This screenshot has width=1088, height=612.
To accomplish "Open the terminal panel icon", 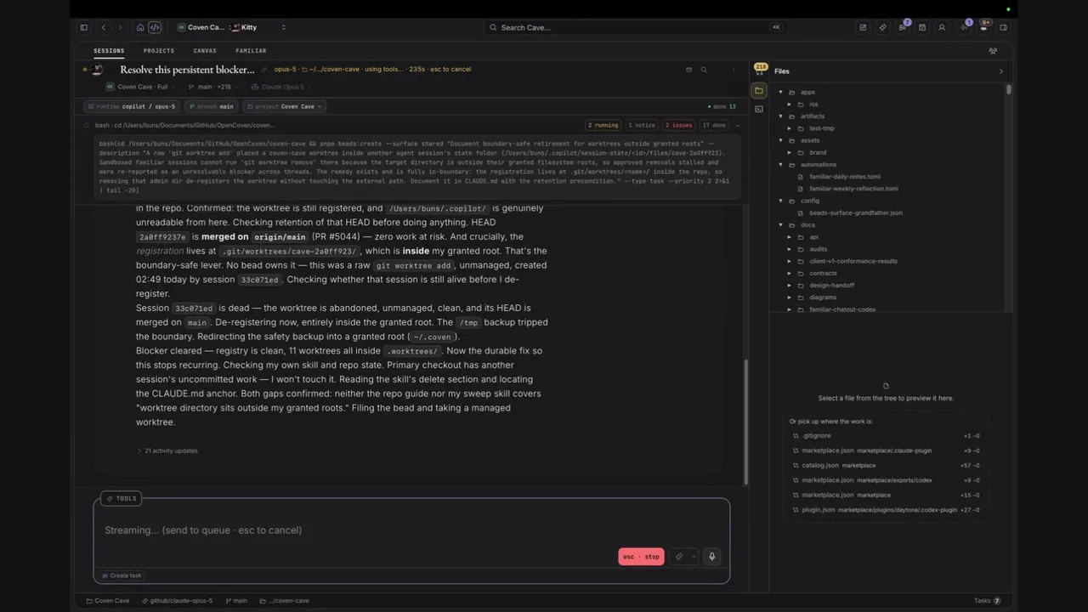I will click(x=759, y=109).
